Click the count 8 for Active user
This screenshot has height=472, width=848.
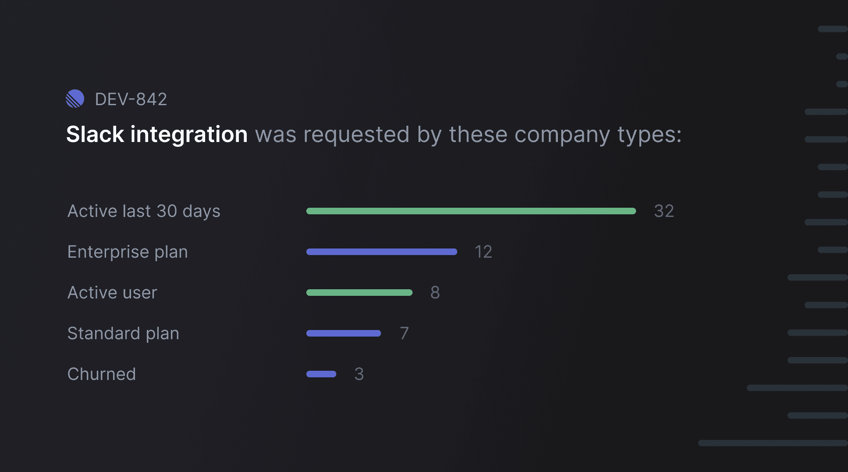(x=435, y=293)
